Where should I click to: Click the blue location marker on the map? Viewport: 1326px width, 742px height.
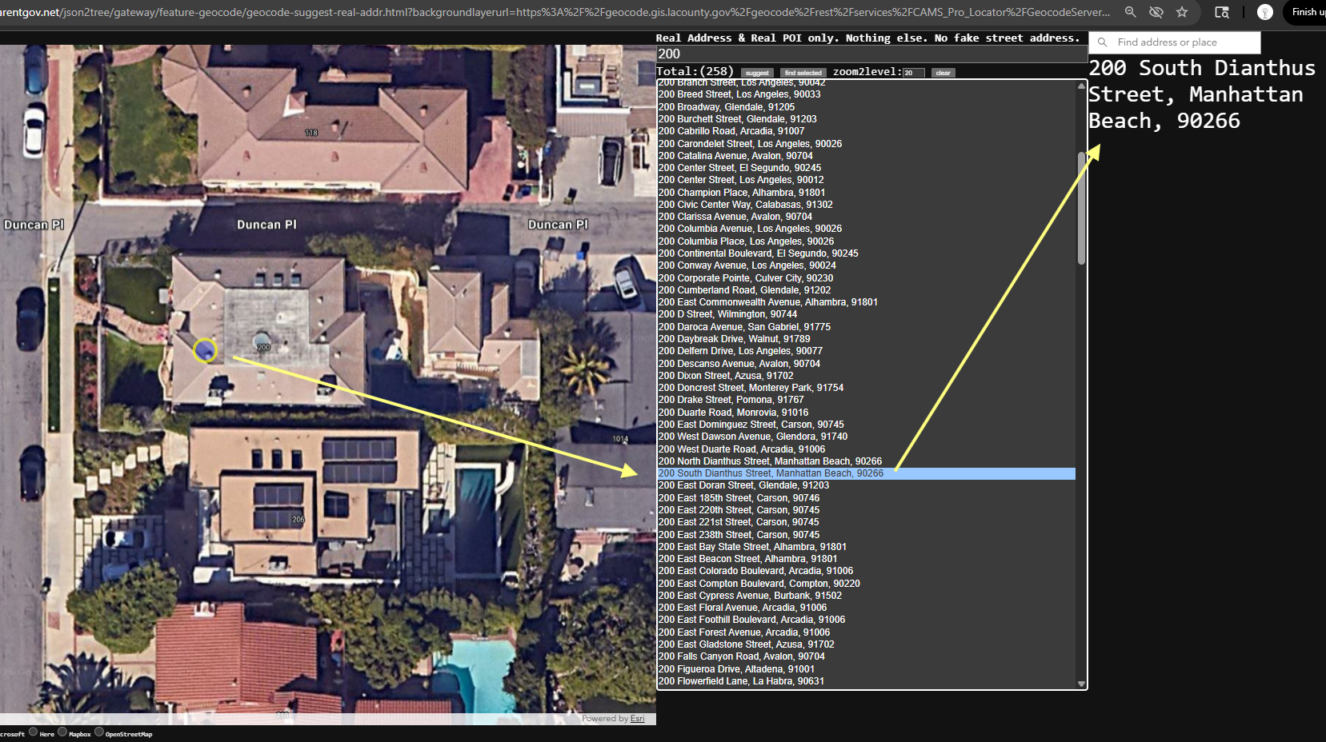(205, 350)
